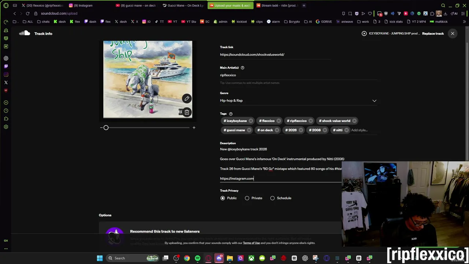Open the ALL bookmarks folder
Viewport: 469px width, 264px height.
(27, 22)
